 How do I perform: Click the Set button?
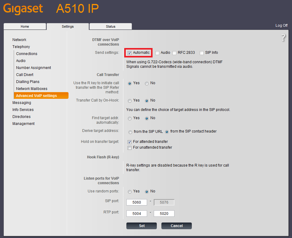click(142, 226)
